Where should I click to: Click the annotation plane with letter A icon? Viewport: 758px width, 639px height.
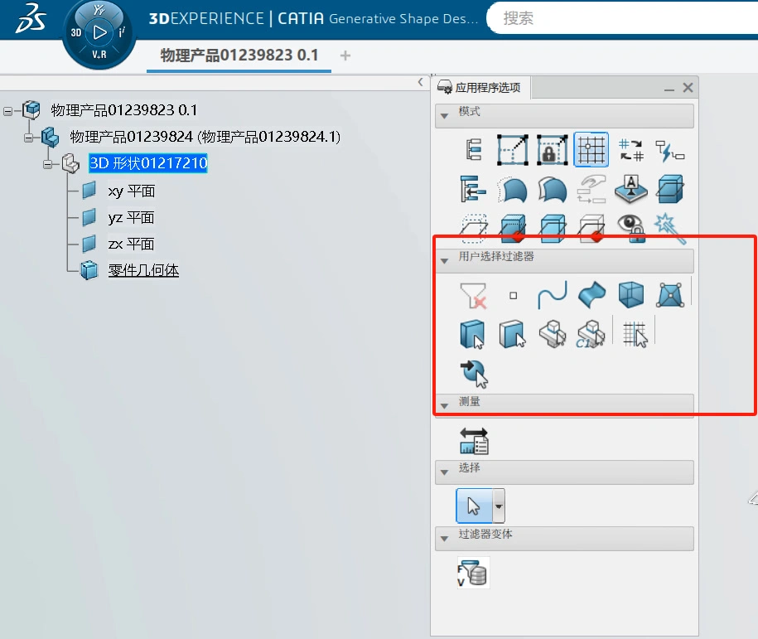[x=631, y=189]
